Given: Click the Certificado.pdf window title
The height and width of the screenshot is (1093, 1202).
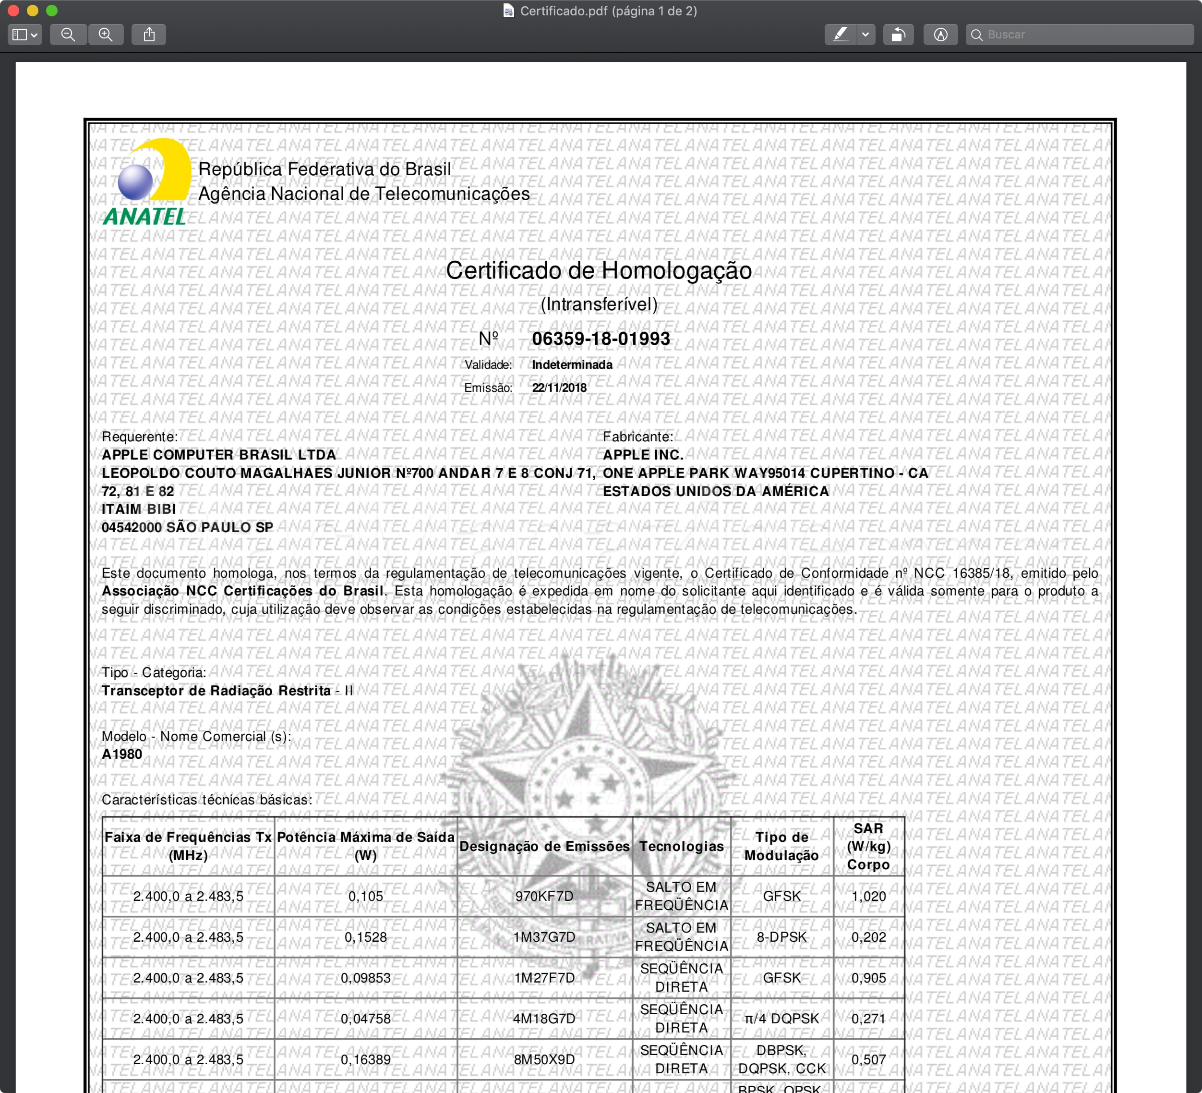Looking at the screenshot, I should tap(608, 11).
